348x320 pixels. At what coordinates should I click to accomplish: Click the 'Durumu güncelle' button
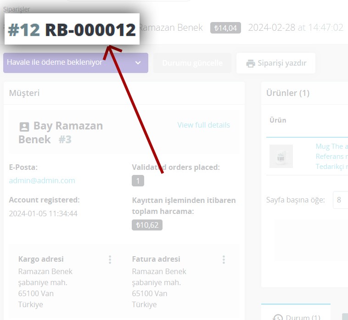[192, 63]
